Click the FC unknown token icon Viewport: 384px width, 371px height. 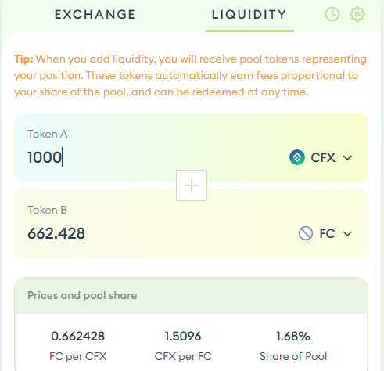point(306,233)
